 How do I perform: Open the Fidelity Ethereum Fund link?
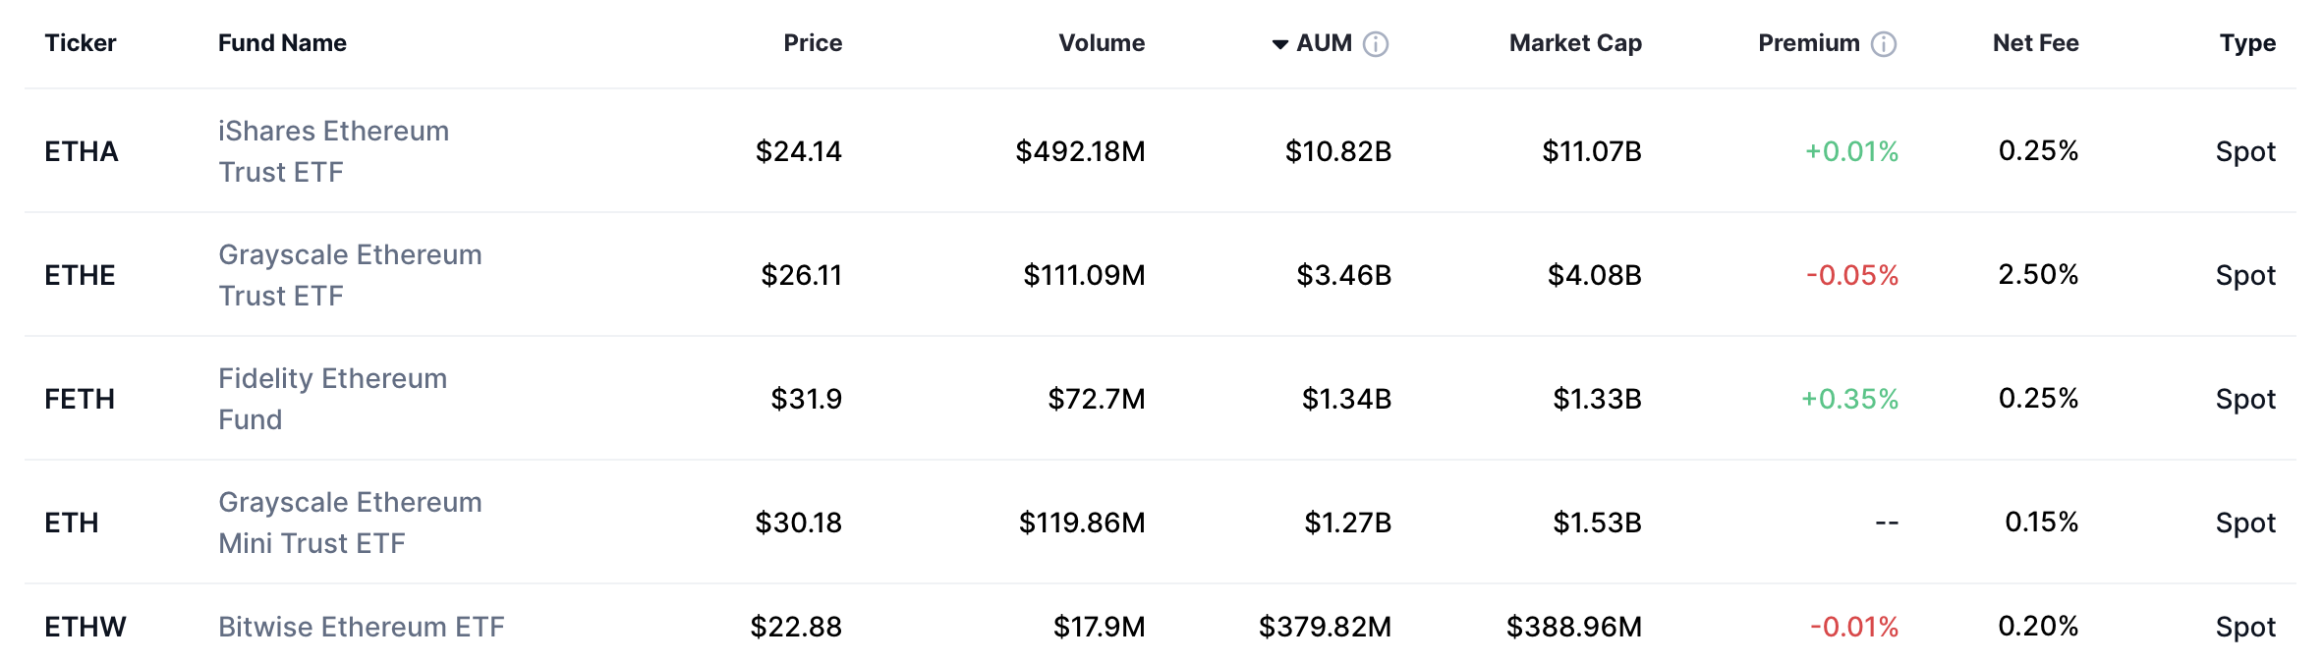(332, 399)
